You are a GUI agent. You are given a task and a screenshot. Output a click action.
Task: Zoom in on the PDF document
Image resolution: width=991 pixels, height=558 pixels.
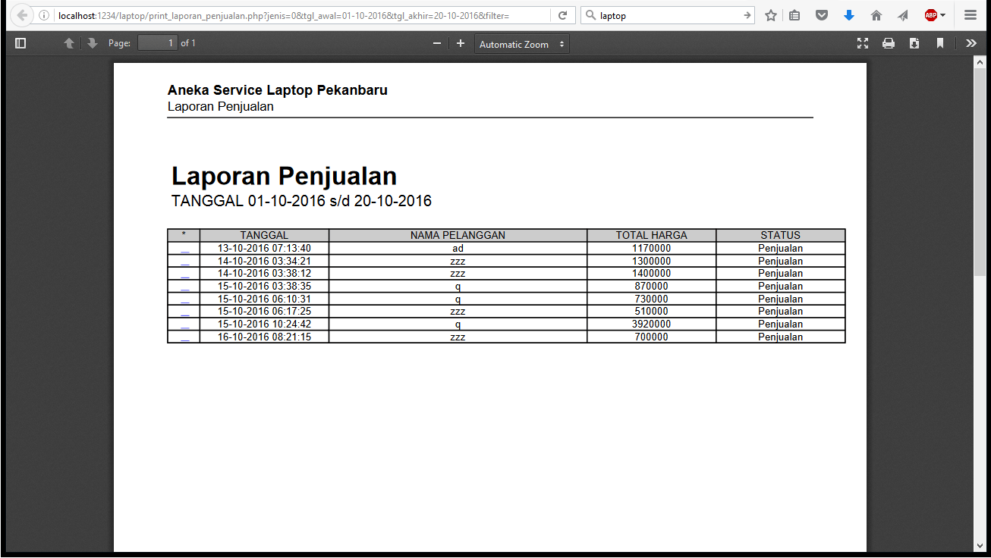(460, 43)
